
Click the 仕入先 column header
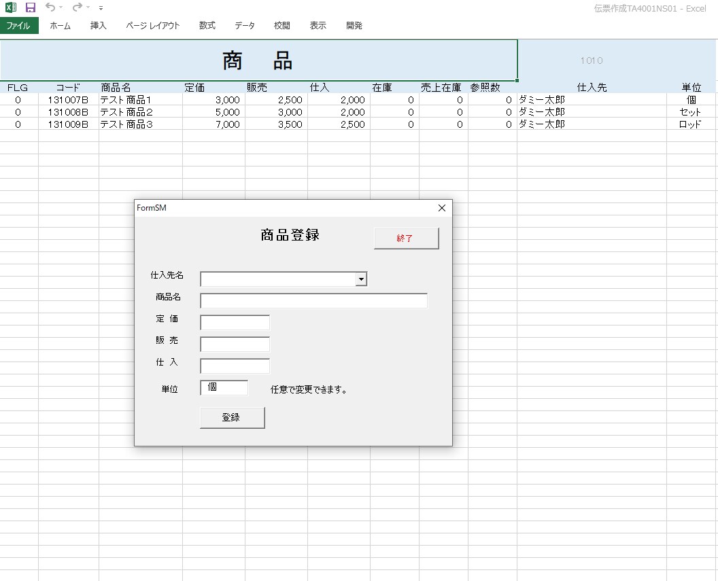pyautogui.click(x=592, y=88)
